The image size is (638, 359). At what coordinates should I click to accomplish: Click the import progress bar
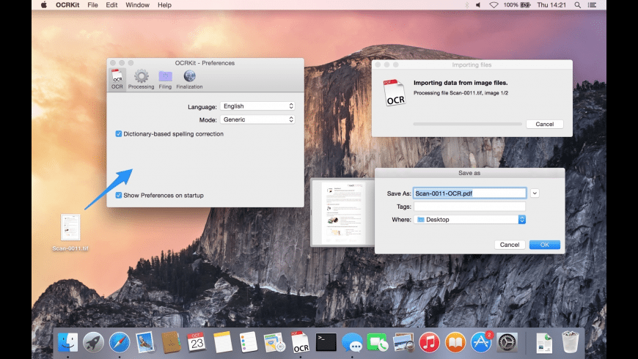coord(468,124)
